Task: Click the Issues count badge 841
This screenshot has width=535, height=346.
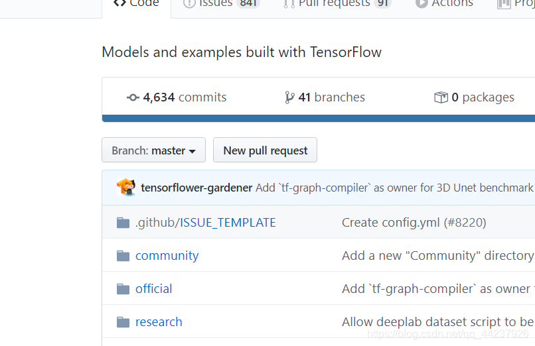Action: click(x=248, y=3)
